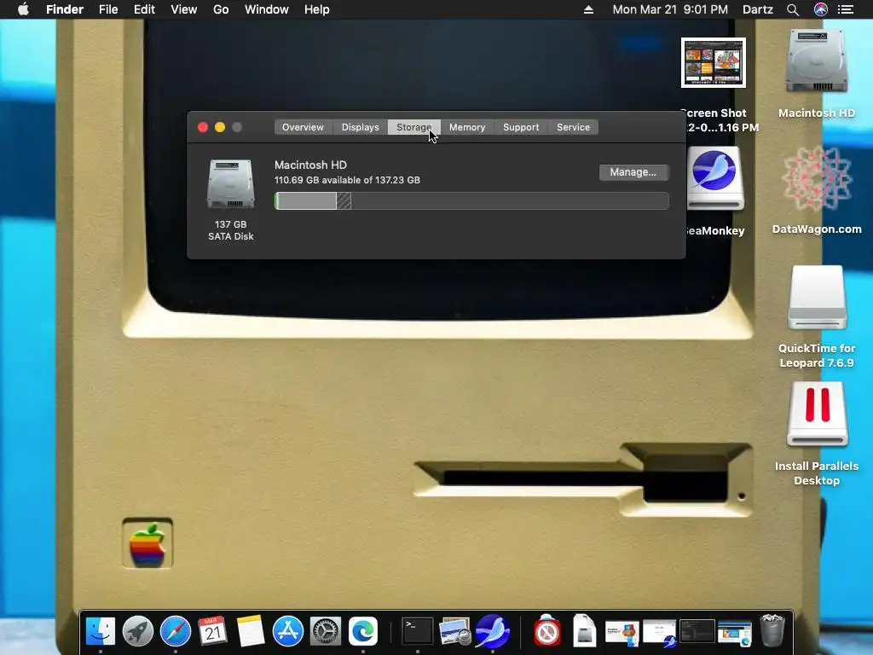Go to the Service tab
The height and width of the screenshot is (655, 873).
pyautogui.click(x=573, y=127)
